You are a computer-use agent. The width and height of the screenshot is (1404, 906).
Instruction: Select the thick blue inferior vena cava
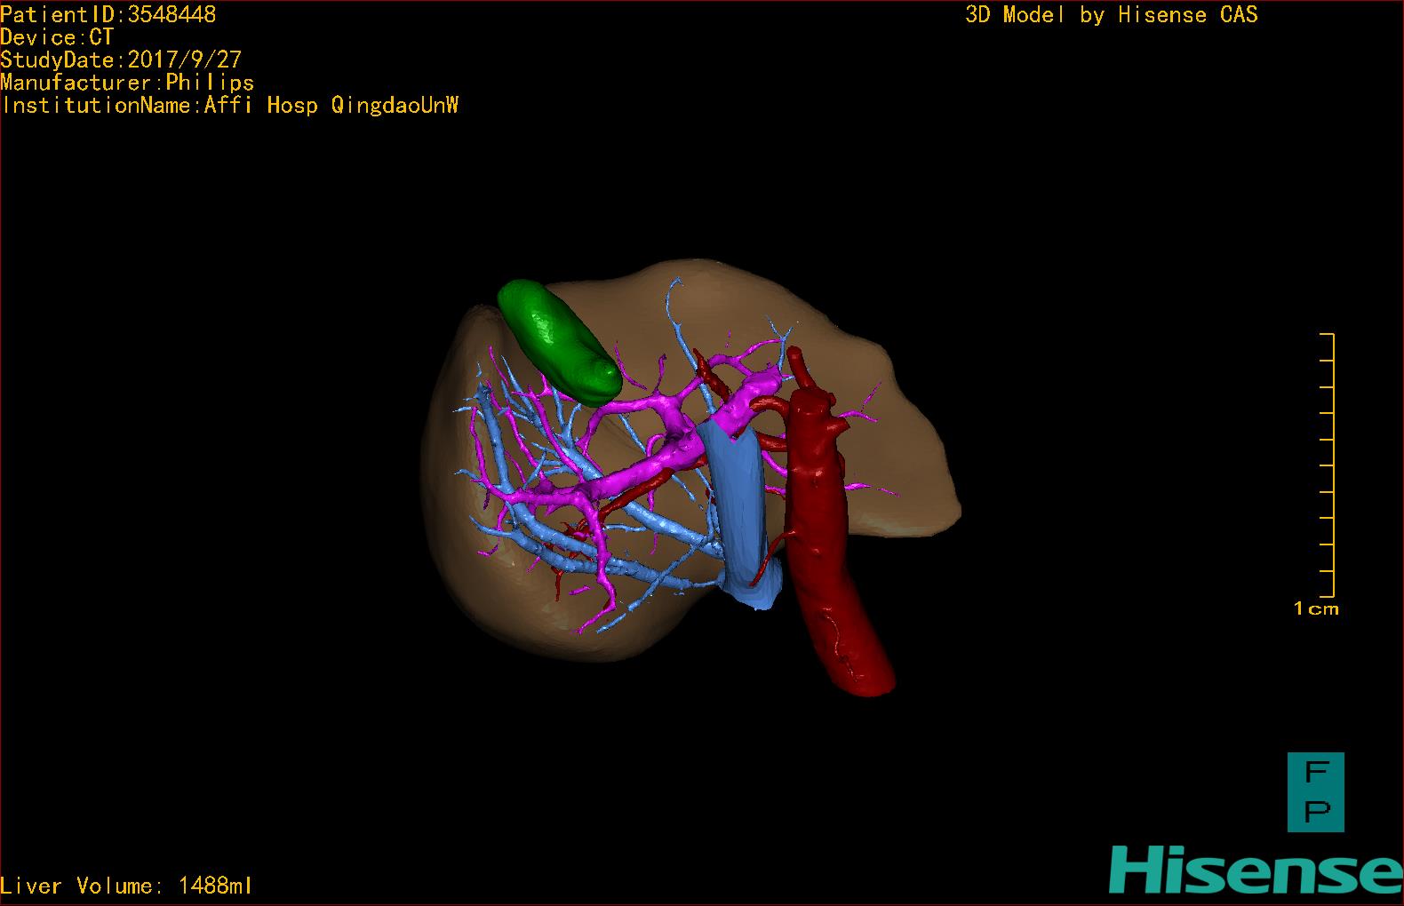739,506
